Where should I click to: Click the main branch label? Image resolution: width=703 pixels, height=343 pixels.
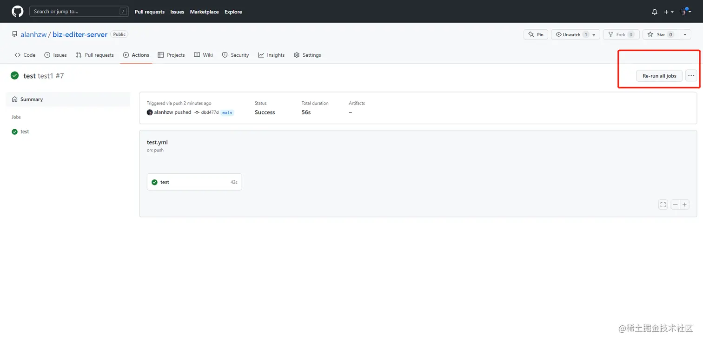tap(227, 112)
